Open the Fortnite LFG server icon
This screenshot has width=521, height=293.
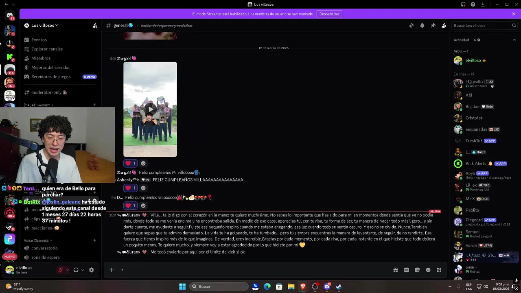coord(10,96)
